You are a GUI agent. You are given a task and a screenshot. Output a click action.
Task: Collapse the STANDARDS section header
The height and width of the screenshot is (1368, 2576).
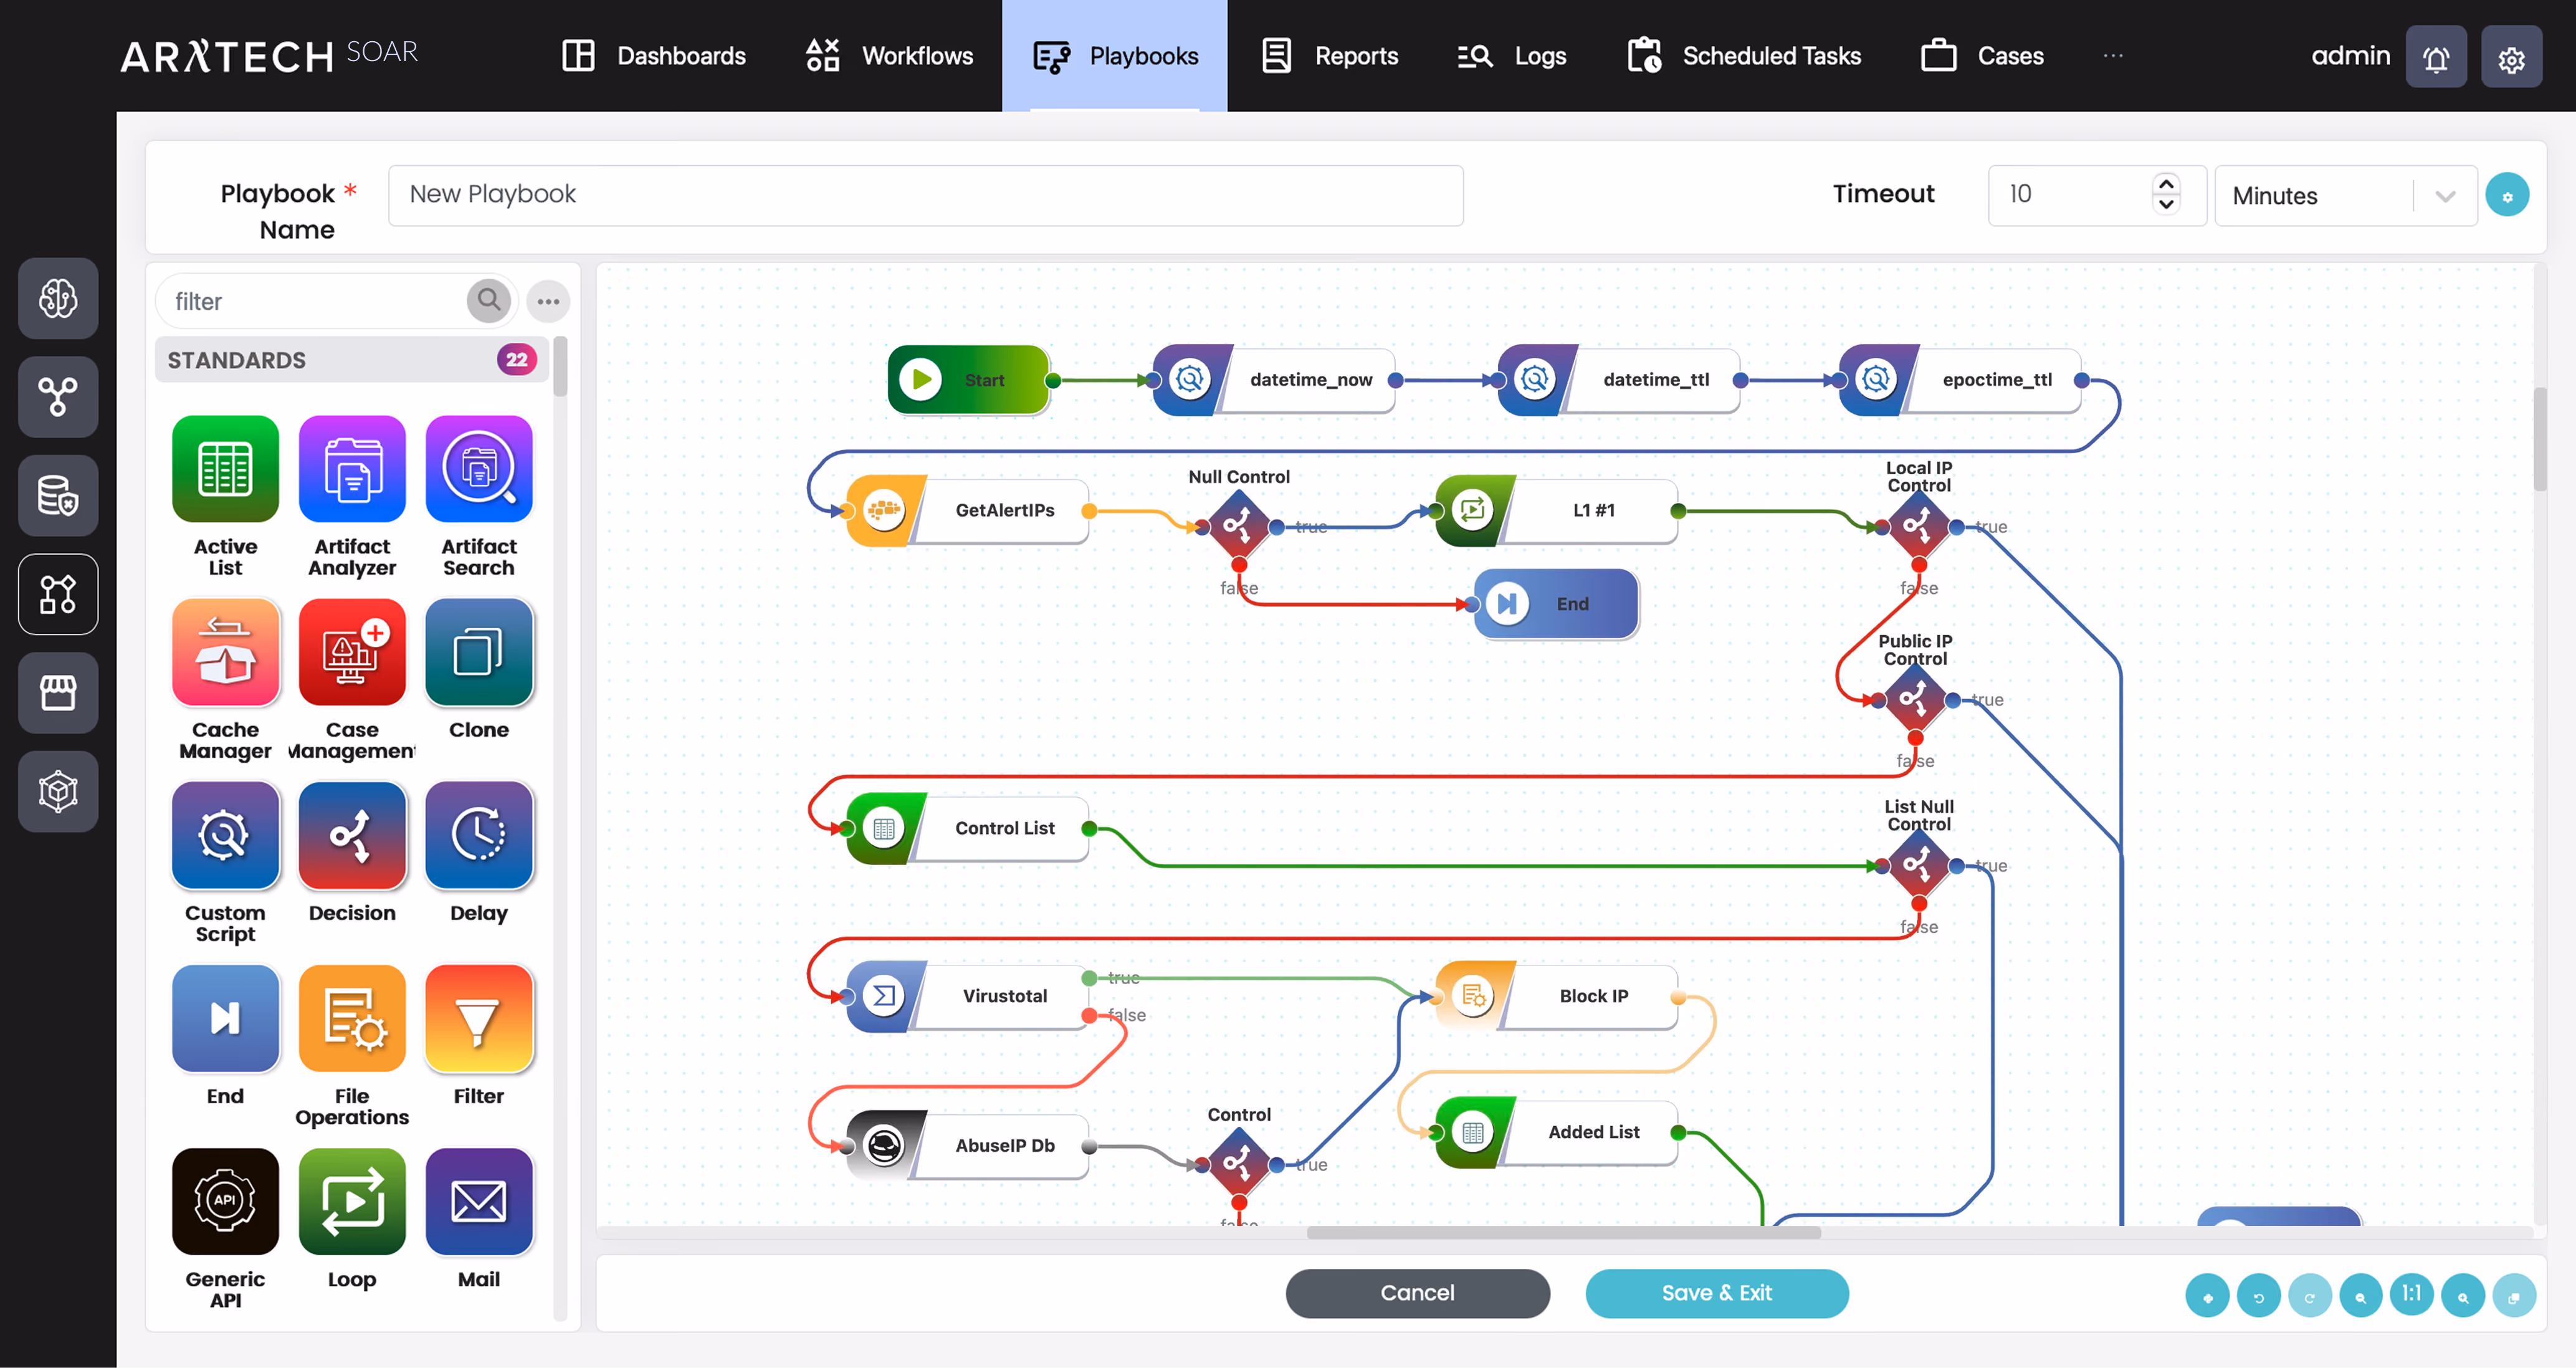[351, 360]
